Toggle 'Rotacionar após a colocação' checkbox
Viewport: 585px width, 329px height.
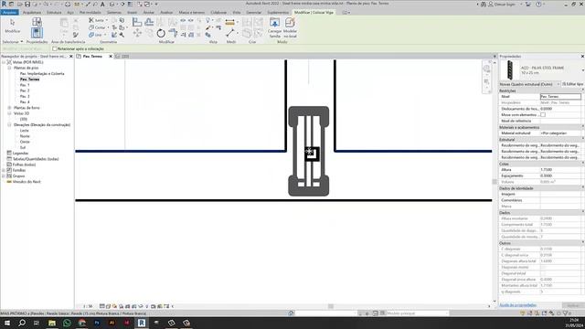pos(55,48)
